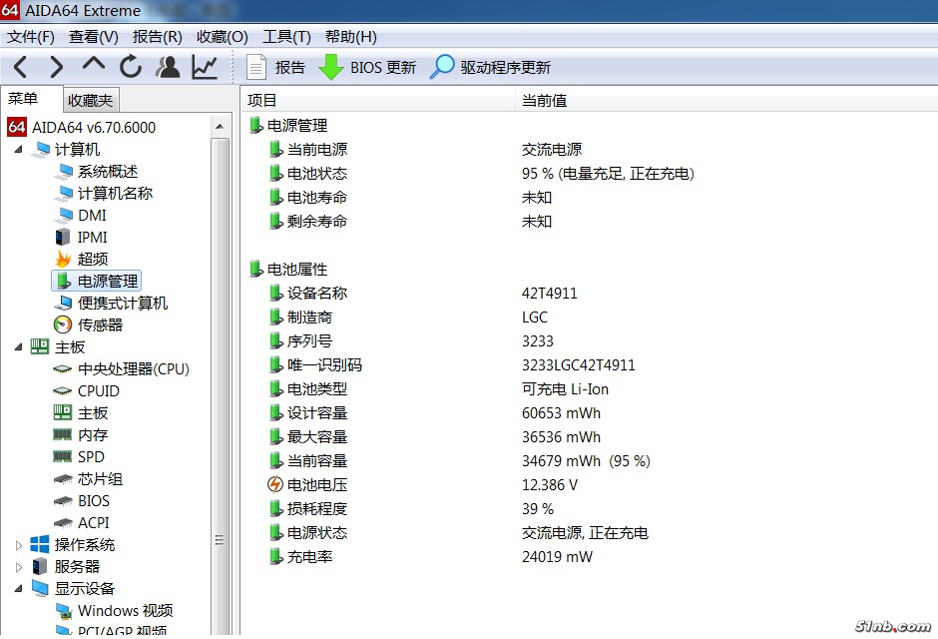Click the back navigation arrow

coord(20,67)
